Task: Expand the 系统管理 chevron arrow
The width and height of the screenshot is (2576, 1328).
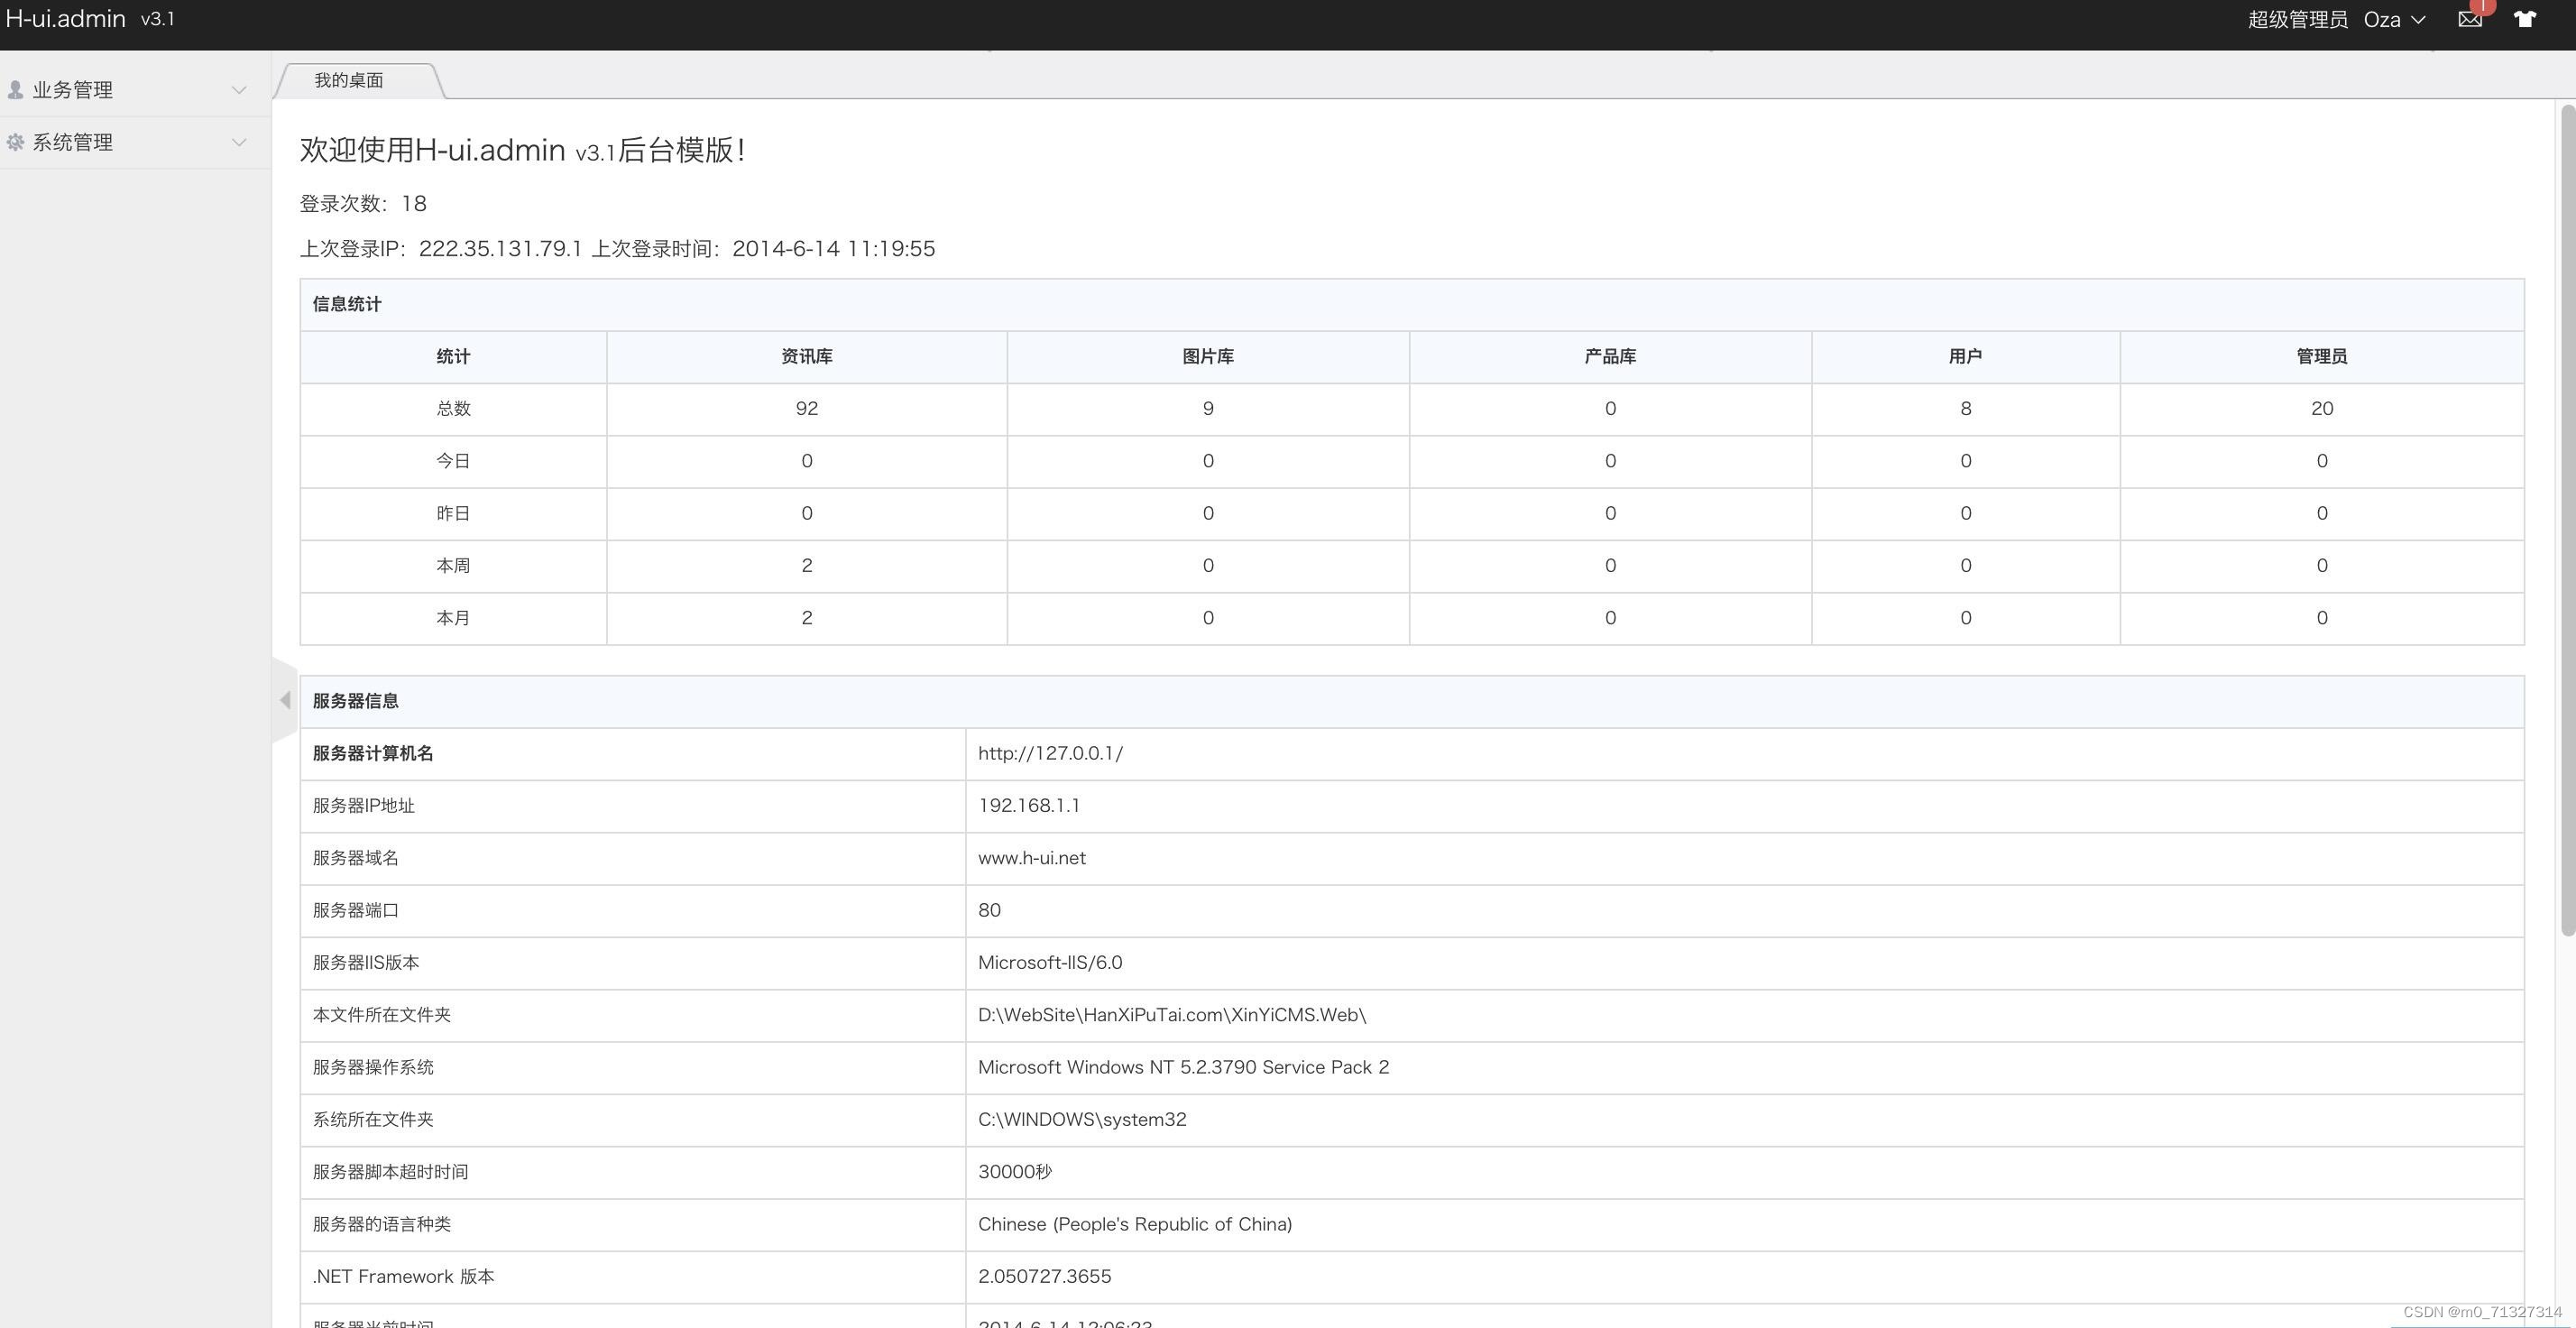Action: tap(239, 143)
